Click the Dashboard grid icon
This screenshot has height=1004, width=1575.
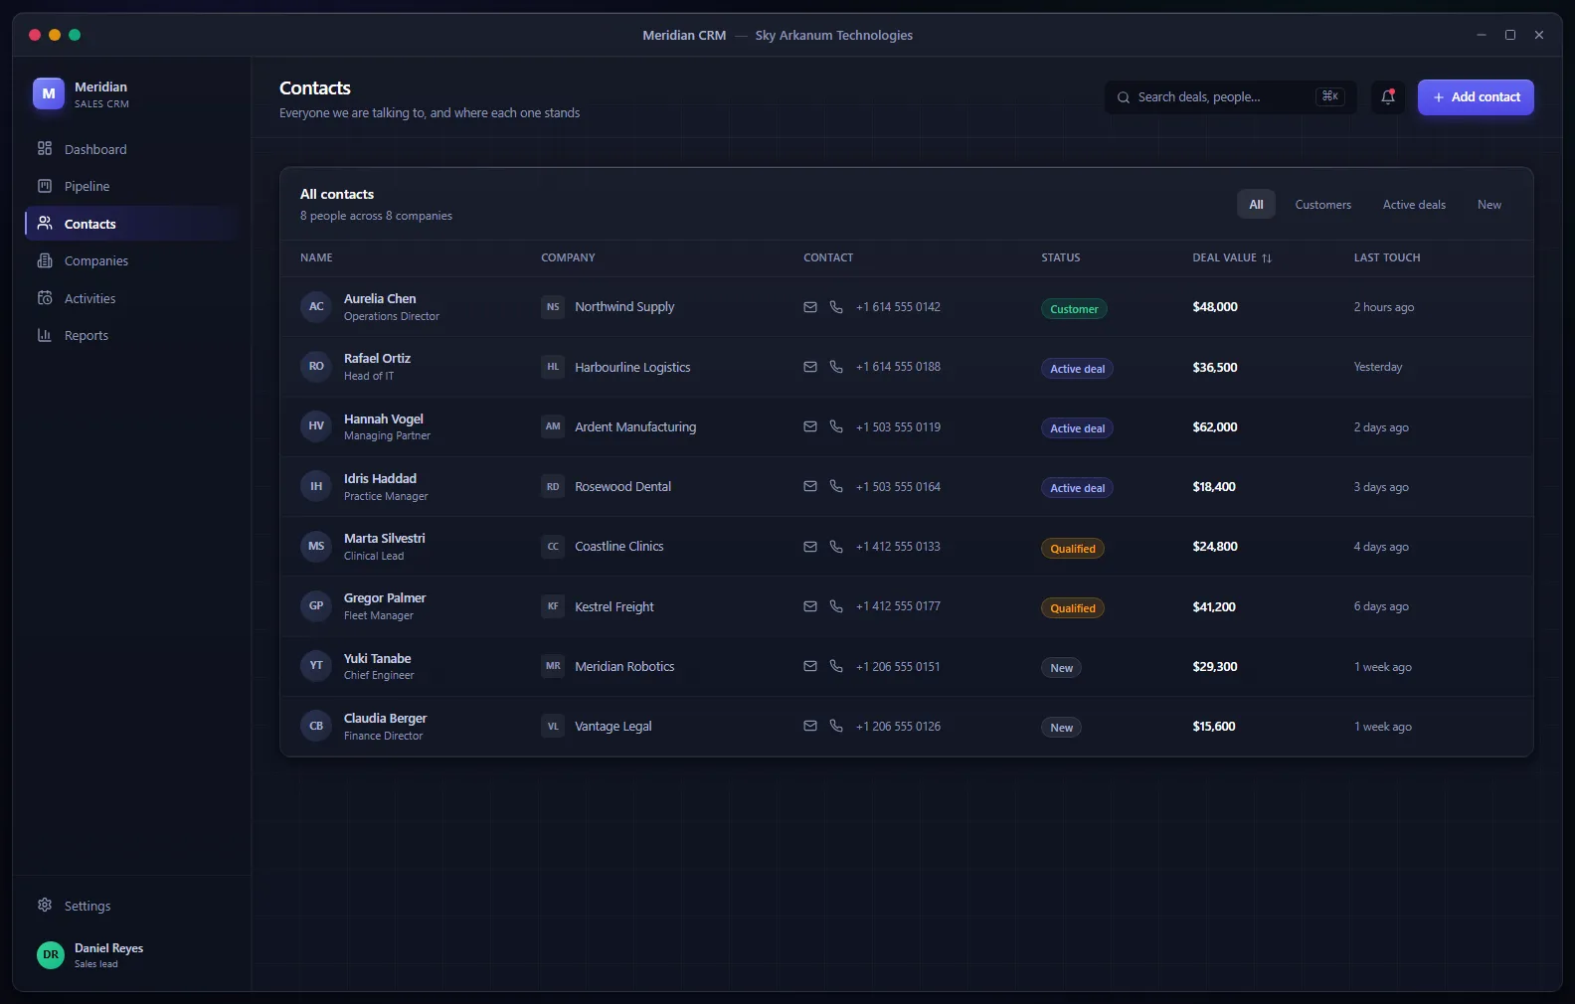click(x=45, y=148)
